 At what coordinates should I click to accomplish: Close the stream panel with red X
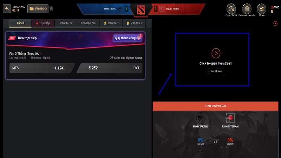point(275,24)
